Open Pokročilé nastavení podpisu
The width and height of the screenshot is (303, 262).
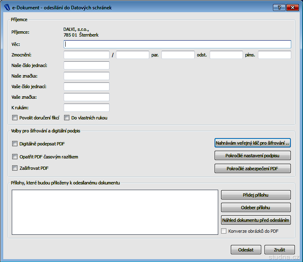(252, 156)
